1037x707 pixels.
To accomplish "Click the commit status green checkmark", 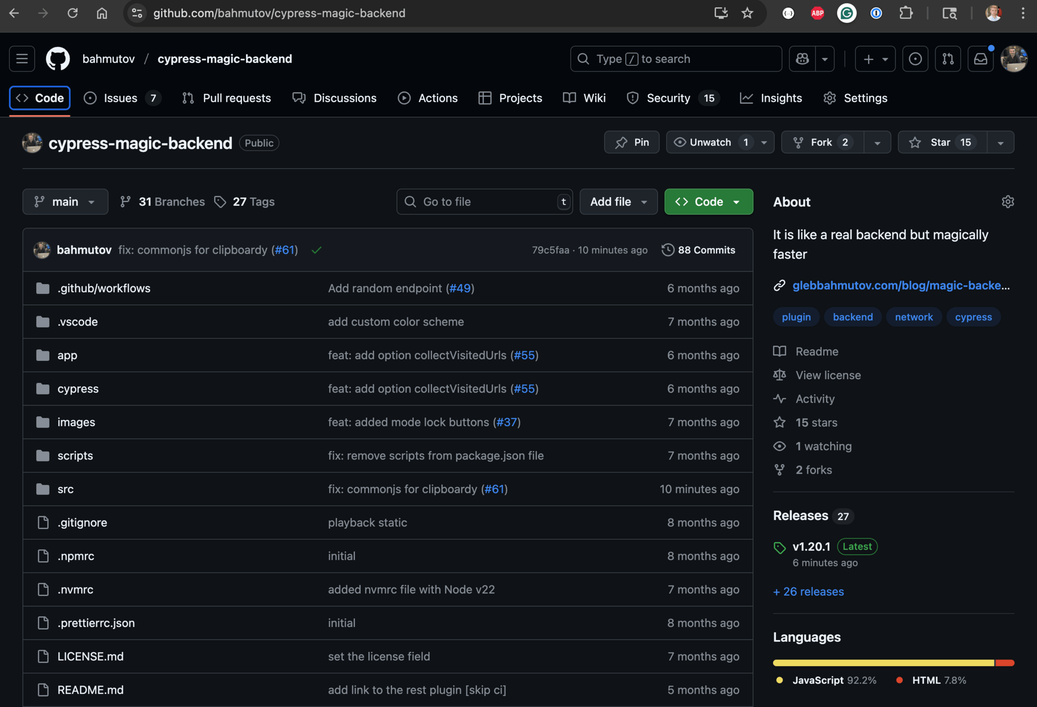I will pyautogui.click(x=316, y=250).
